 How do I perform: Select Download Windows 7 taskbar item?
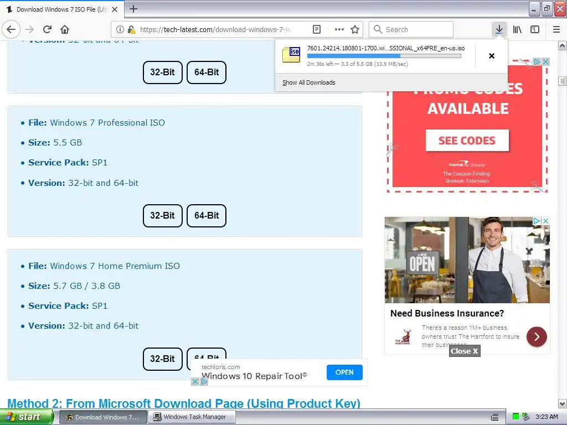pos(103,417)
